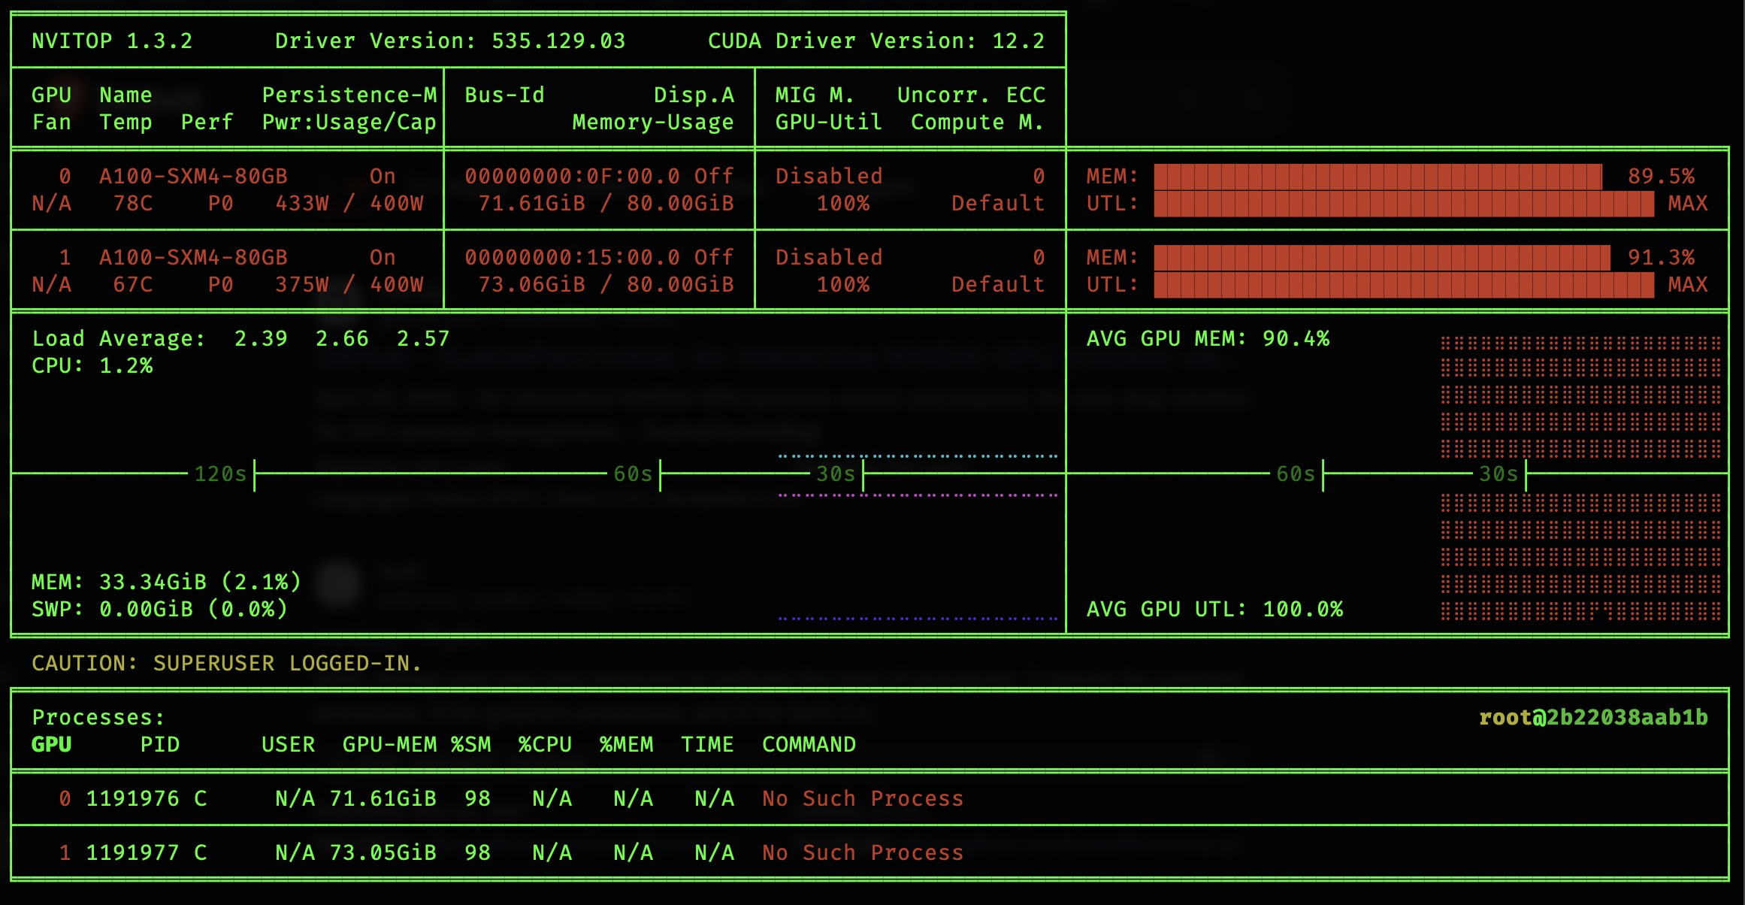
Task: Click the AVG GPU UTL 100.0% label
Action: tap(1214, 609)
